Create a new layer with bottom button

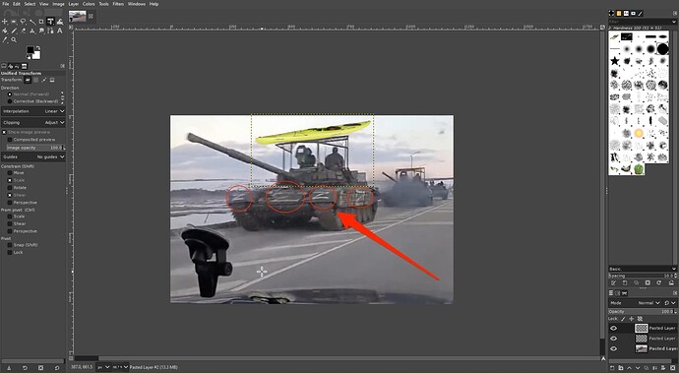click(x=612, y=368)
